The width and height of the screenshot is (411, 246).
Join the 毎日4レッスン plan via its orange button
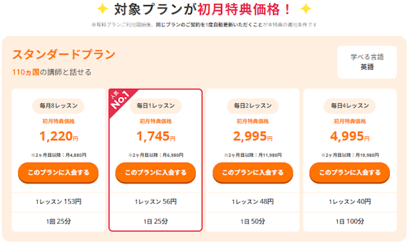(x=349, y=173)
